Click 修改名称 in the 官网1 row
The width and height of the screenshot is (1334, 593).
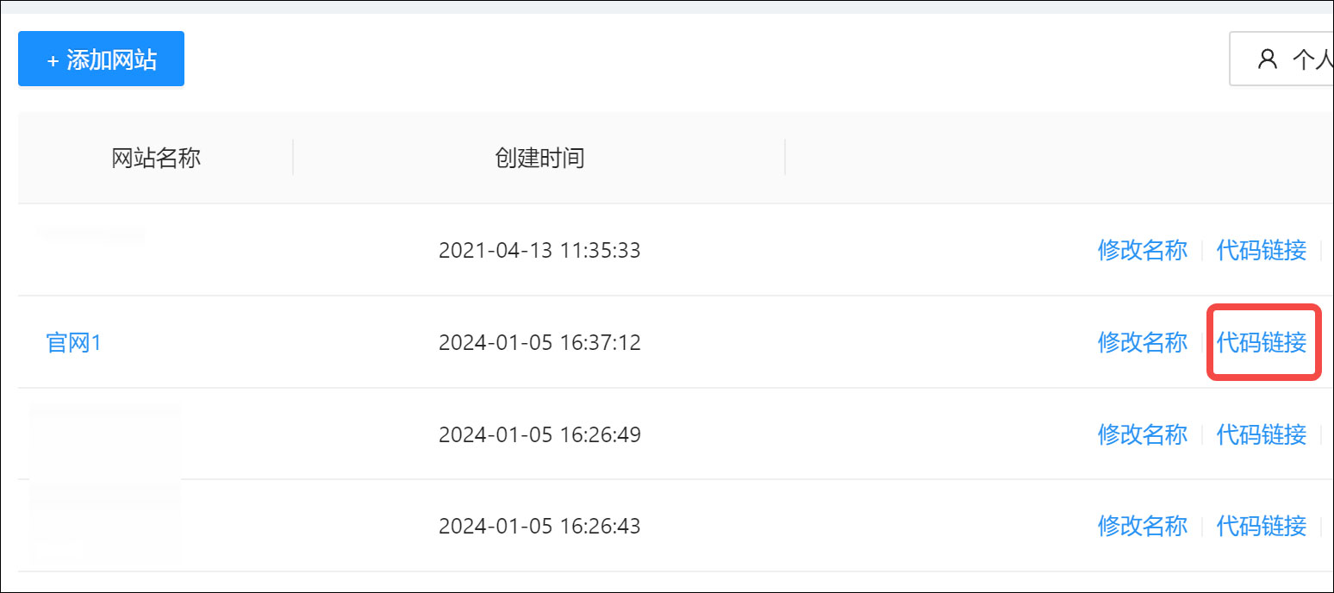point(1142,342)
